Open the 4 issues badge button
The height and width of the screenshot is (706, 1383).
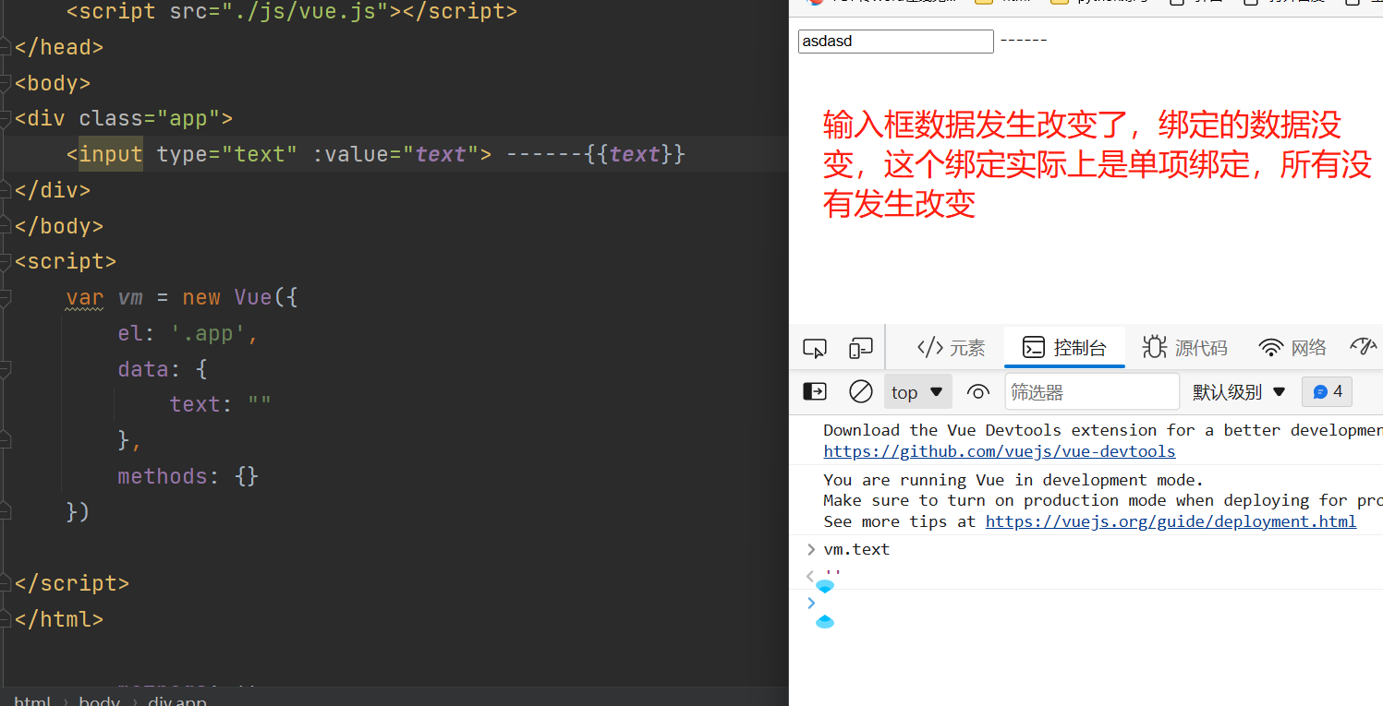click(x=1328, y=391)
